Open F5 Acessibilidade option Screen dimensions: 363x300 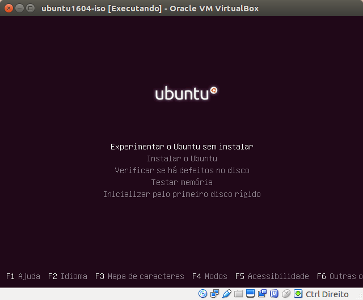pyautogui.click(x=272, y=276)
